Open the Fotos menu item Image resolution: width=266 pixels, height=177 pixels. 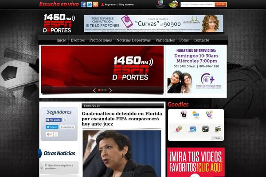click(x=184, y=40)
